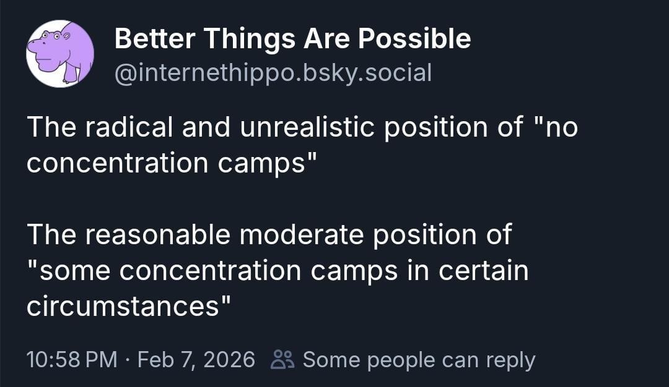The width and height of the screenshot is (669, 387).
Task: Click the "Some people can reply" label
Action: pyautogui.click(x=419, y=359)
